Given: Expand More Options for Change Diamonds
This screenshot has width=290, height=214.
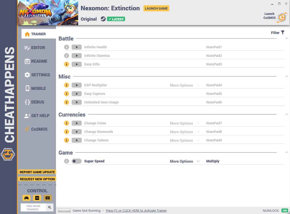Looking at the screenshot, I should (185, 132).
